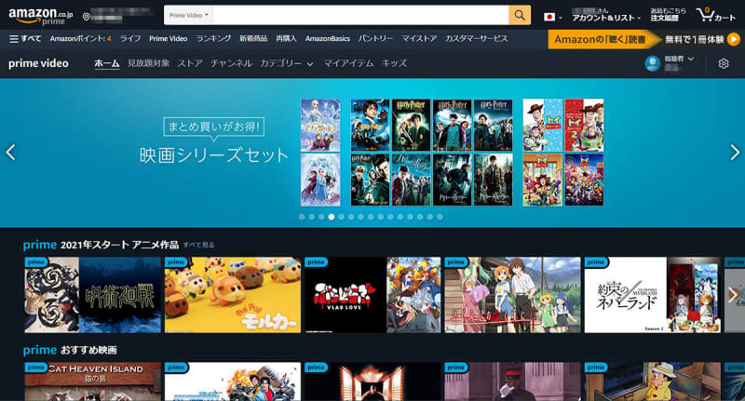The image size is (745, 401).
Task: Select the first carousel dot indicator
Action: tap(302, 217)
